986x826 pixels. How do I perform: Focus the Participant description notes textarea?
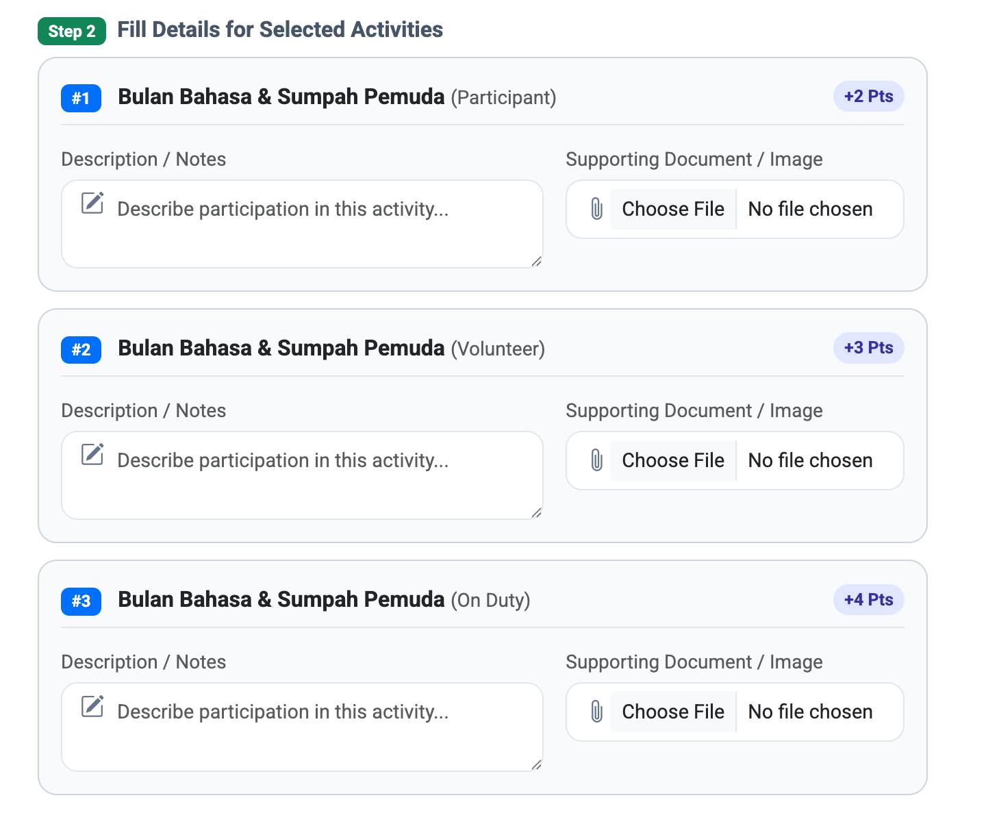302,224
